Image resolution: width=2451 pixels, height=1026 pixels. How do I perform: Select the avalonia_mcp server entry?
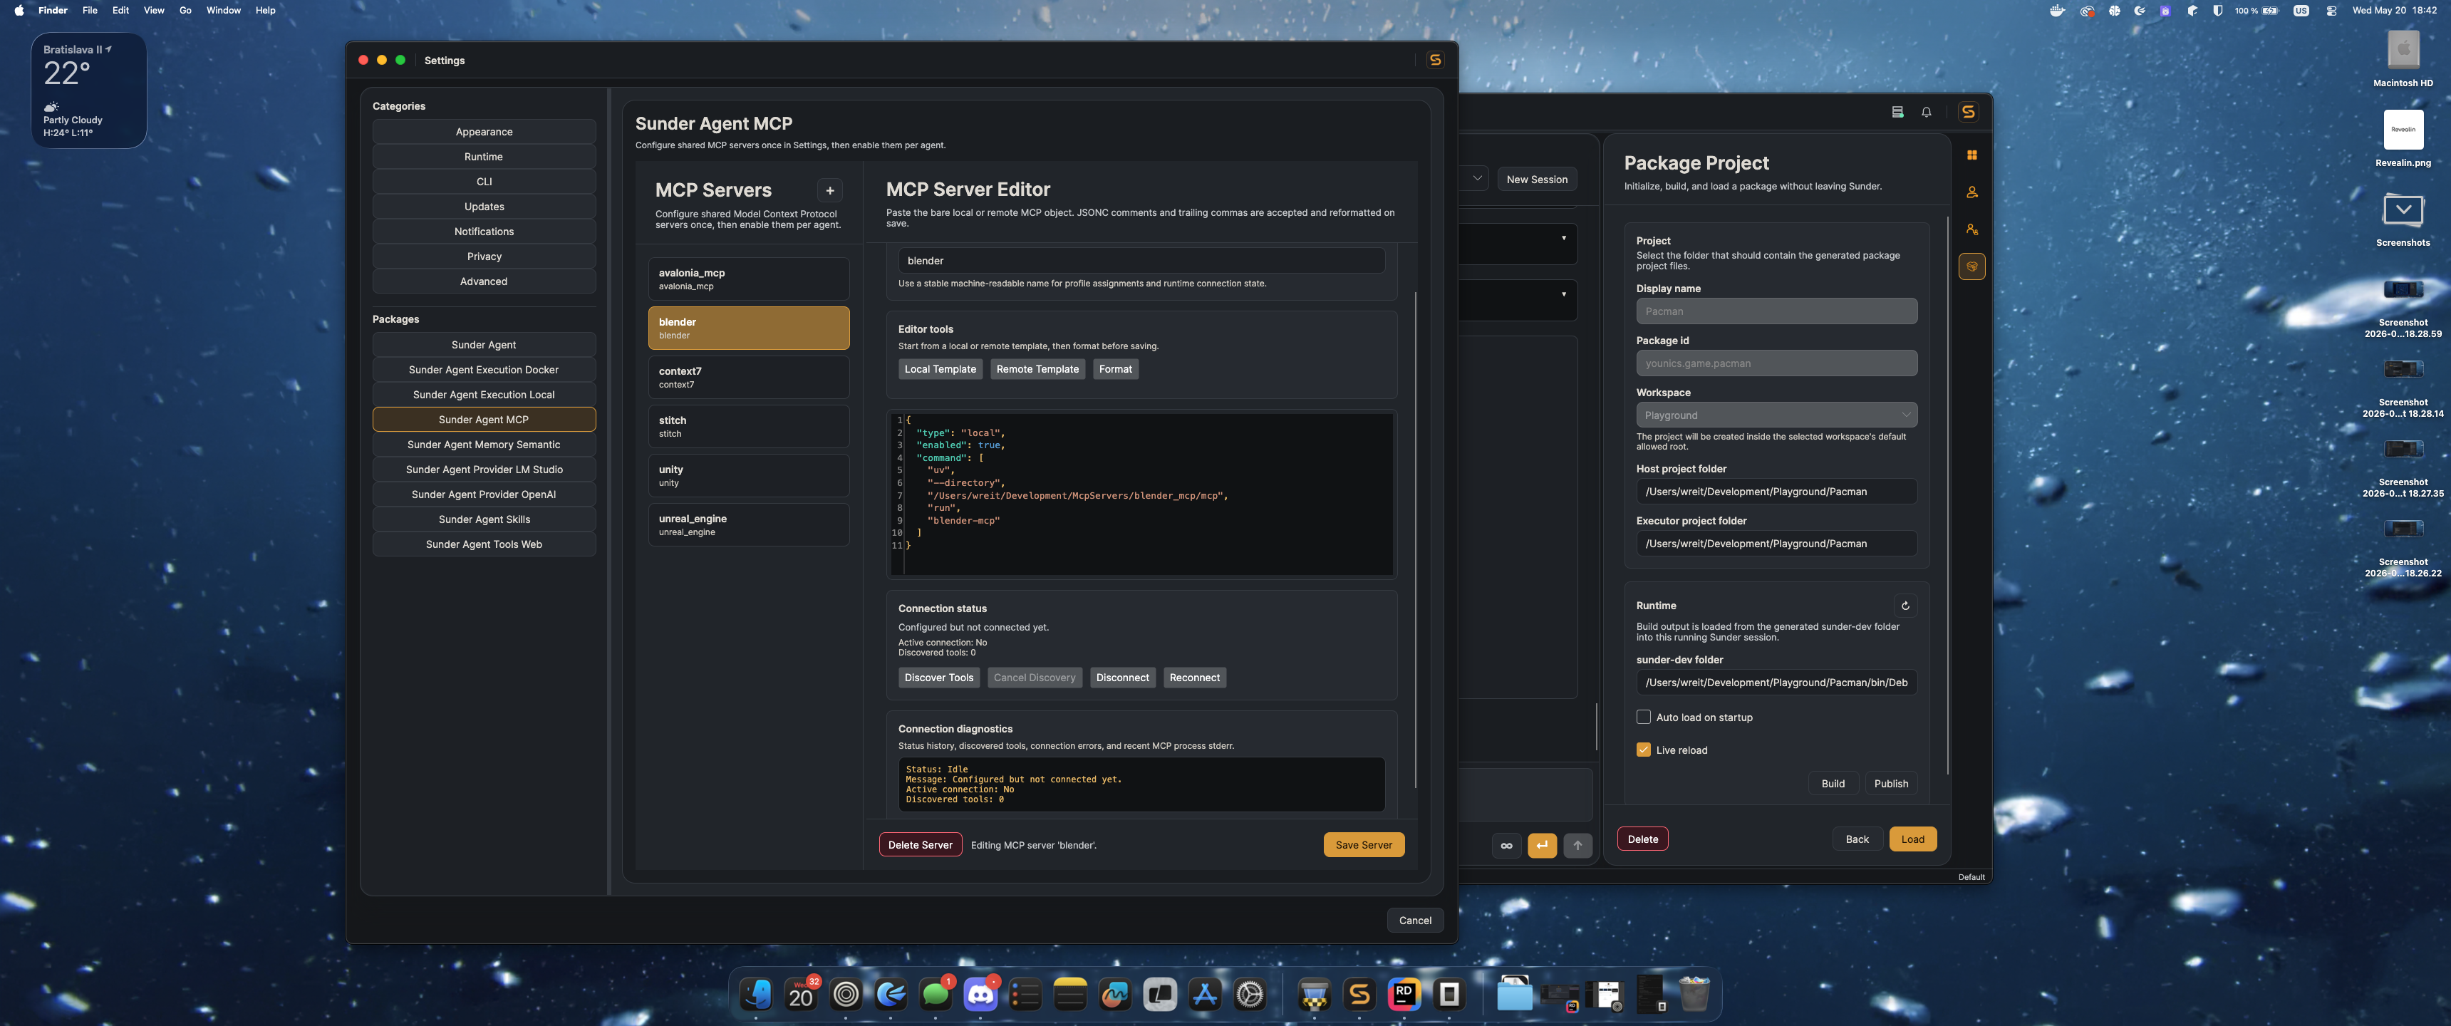[749, 279]
